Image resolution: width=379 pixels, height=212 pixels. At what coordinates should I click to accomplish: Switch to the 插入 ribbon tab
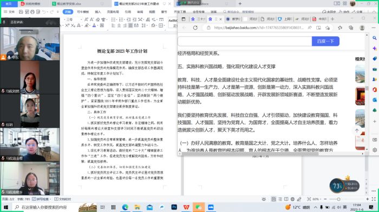tap(97, 12)
